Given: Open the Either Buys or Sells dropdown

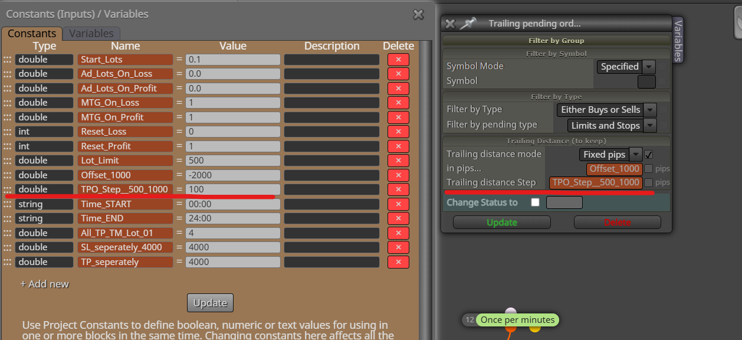Looking at the screenshot, I should (x=607, y=110).
